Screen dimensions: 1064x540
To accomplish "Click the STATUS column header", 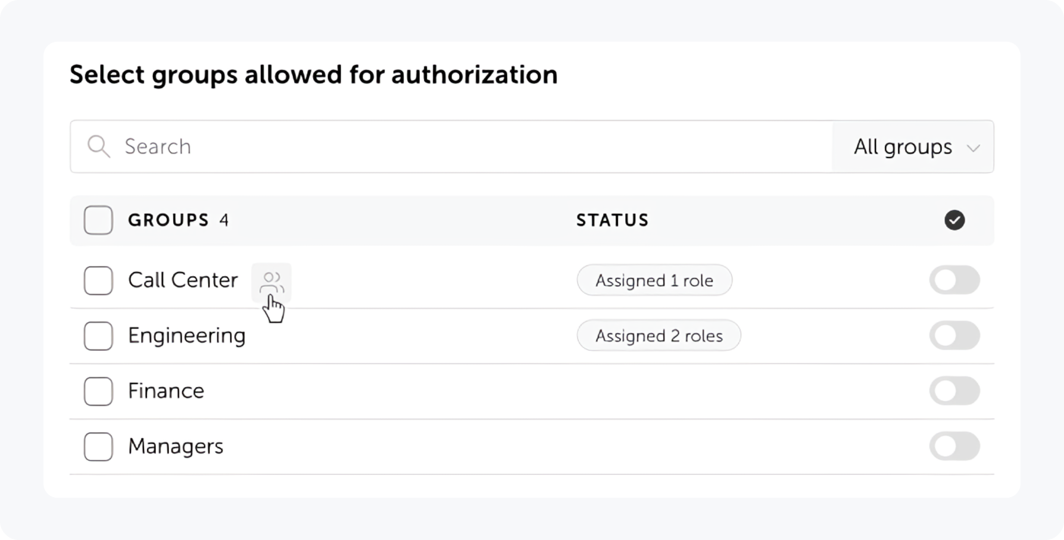I will (x=612, y=220).
